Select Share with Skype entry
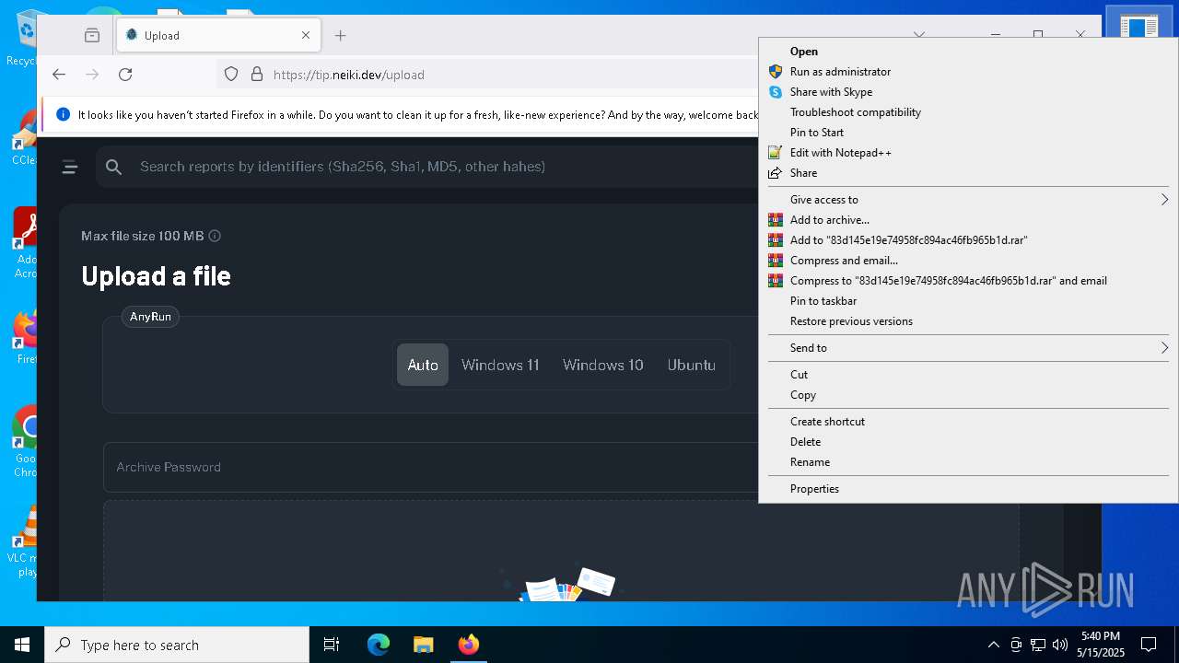1179x663 pixels. tap(967, 92)
